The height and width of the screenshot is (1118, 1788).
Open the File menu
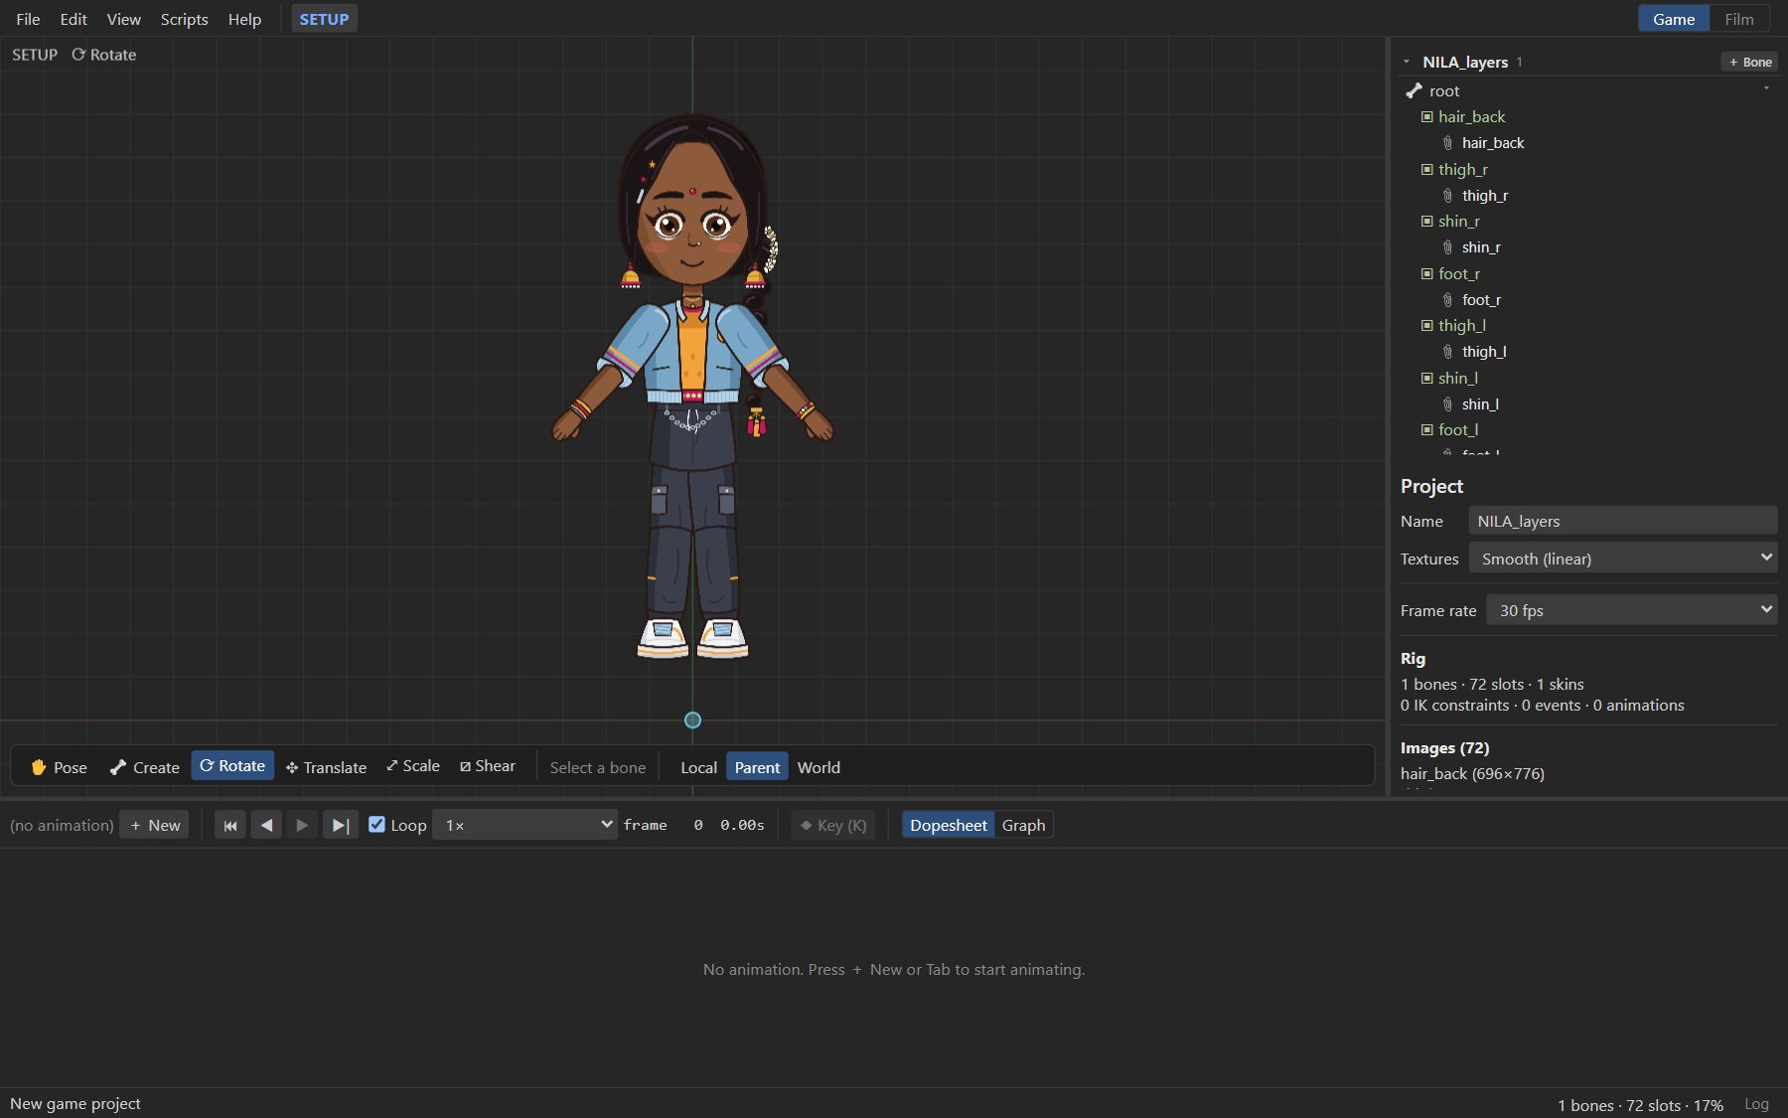click(28, 19)
